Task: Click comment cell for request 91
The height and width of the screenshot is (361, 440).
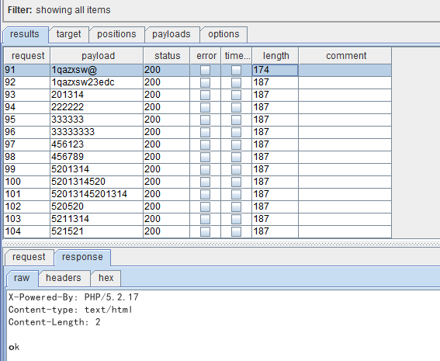Action: pos(345,70)
